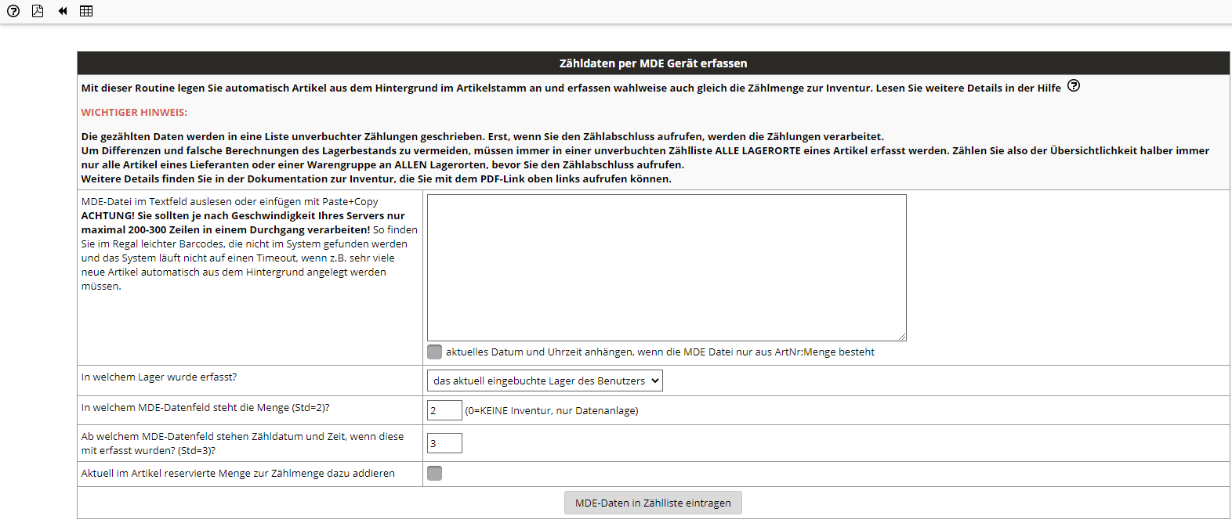This screenshot has height=523, width=1232.
Task: Open the help icon in top toolbar
Action: tap(13, 11)
